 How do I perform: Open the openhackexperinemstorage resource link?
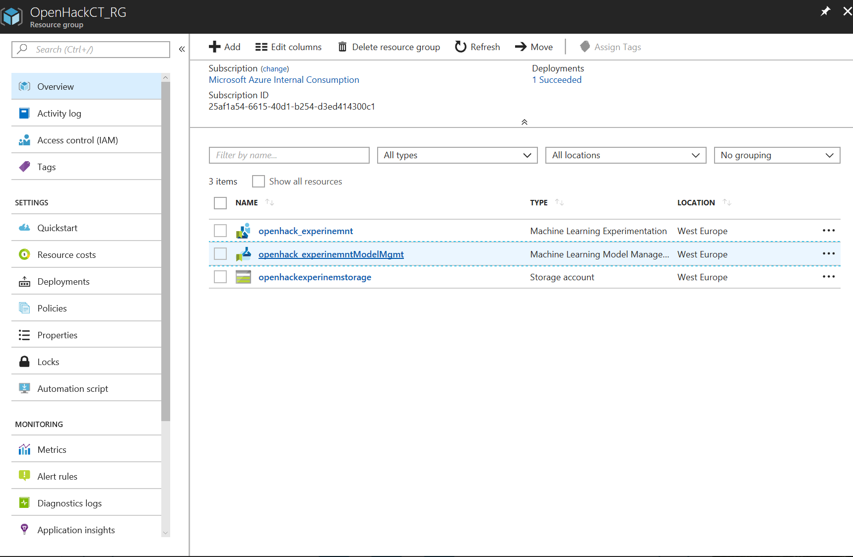click(x=315, y=277)
